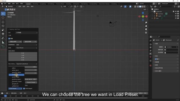Image resolution: width=180 pixels, height=101 pixels.
Task: Hide the tree object in outliner
Action: point(176,18)
